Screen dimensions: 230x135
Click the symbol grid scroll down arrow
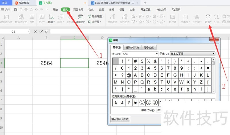tap(213, 91)
